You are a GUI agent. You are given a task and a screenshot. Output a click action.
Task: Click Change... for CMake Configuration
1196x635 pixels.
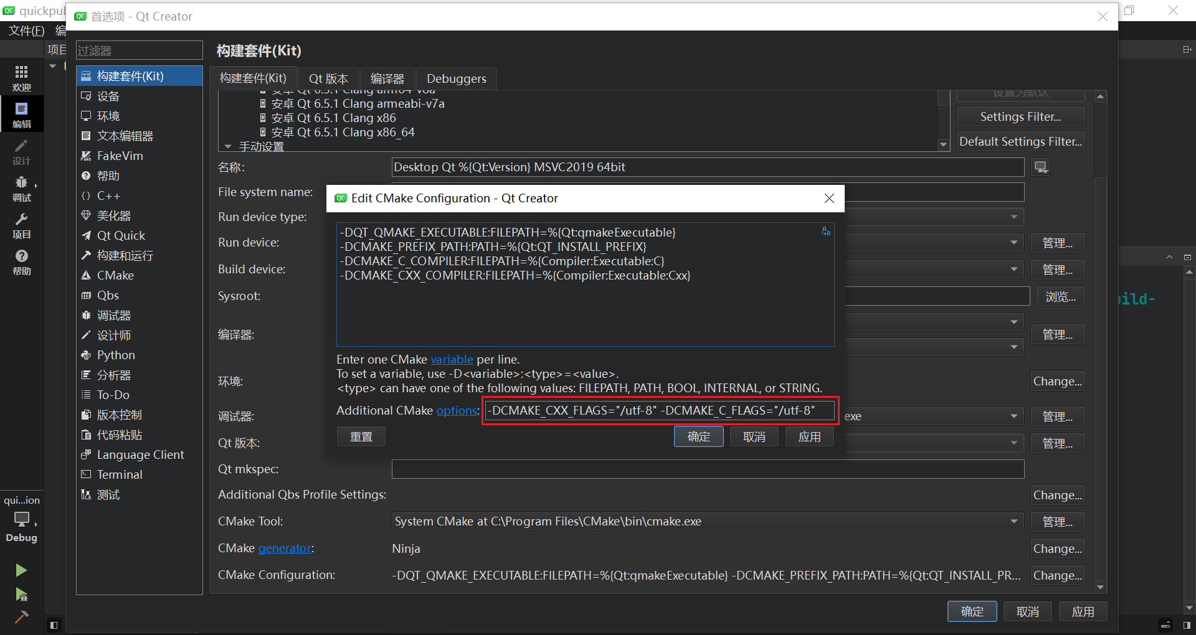point(1057,575)
